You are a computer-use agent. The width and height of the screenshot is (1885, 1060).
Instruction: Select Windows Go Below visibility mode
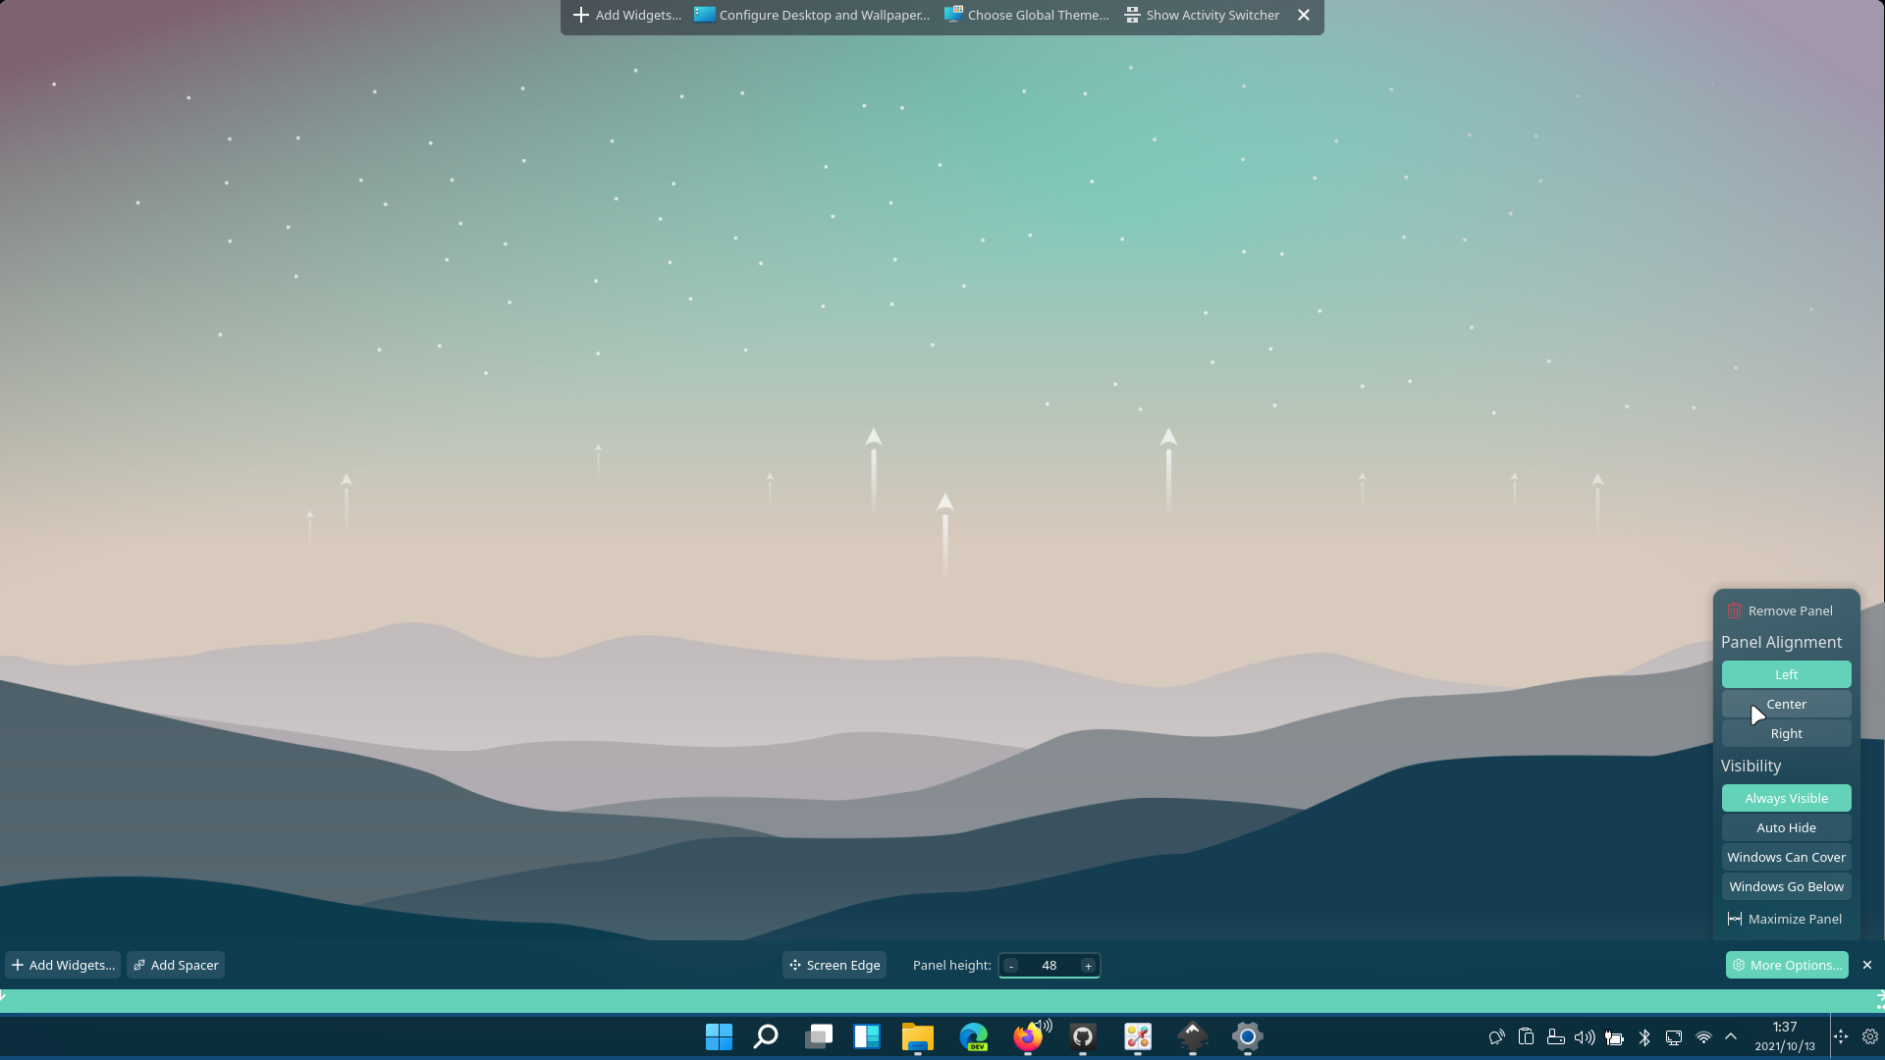[x=1786, y=886]
